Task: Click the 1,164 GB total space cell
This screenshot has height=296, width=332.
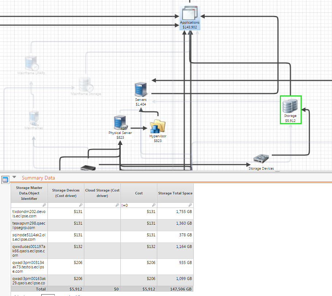Action: [x=175, y=251]
